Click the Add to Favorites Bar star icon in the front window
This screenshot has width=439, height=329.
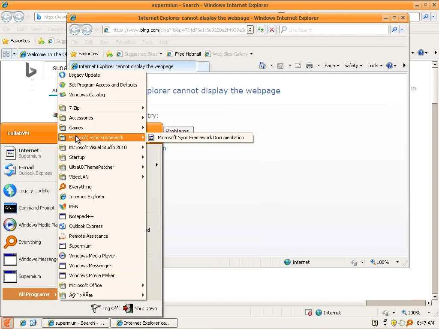109,54
